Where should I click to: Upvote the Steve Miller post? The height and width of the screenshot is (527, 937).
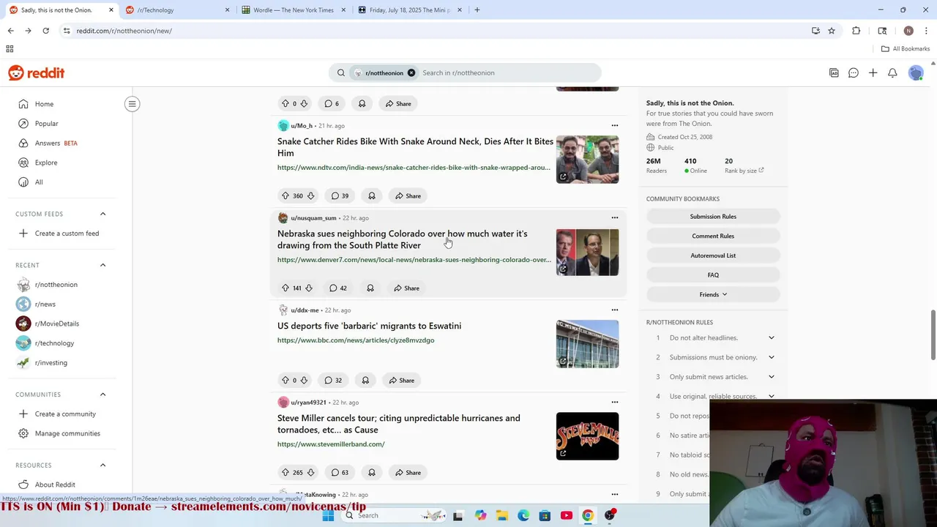[x=285, y=472]
